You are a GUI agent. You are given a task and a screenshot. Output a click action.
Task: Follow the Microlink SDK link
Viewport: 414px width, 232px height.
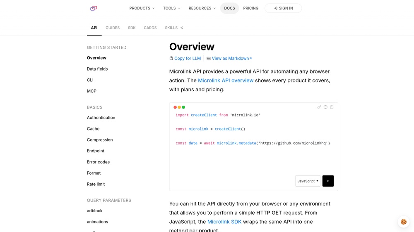click(224, 222)
